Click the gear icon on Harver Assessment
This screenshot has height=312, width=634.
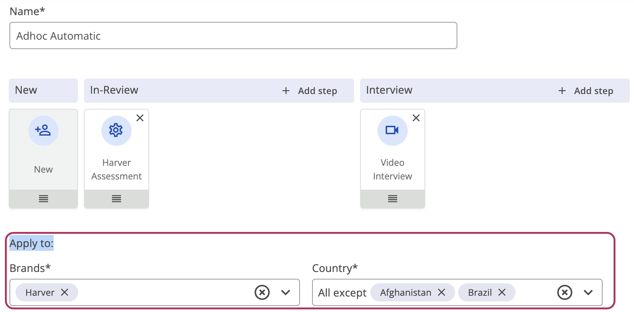pyautogui.click(x=116, y=130)
